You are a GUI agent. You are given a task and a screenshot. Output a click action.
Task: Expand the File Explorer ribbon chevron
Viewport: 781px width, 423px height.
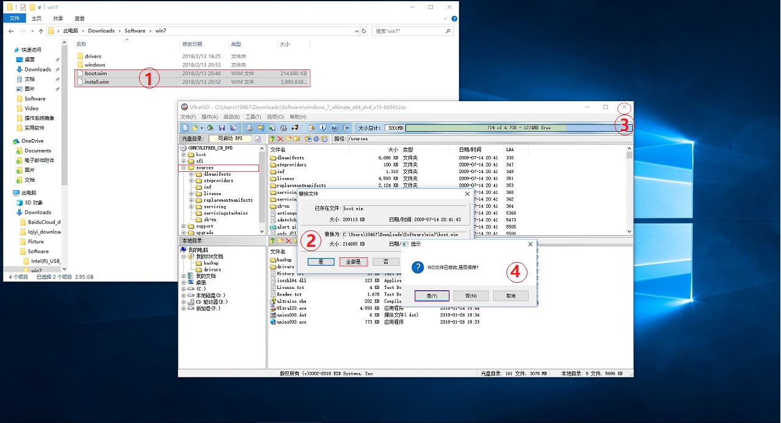pyautogui.click(x=447, y=19)
